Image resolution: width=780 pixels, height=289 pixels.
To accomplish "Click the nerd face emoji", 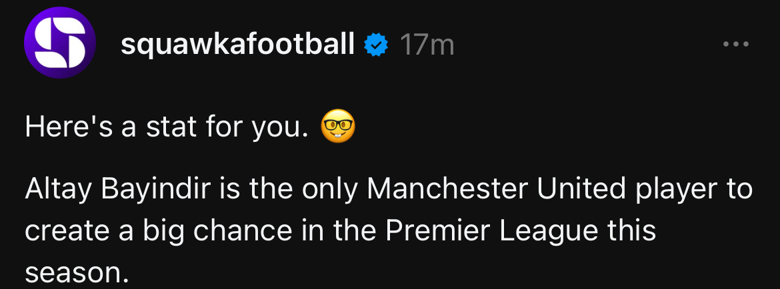I will (338, 126).
